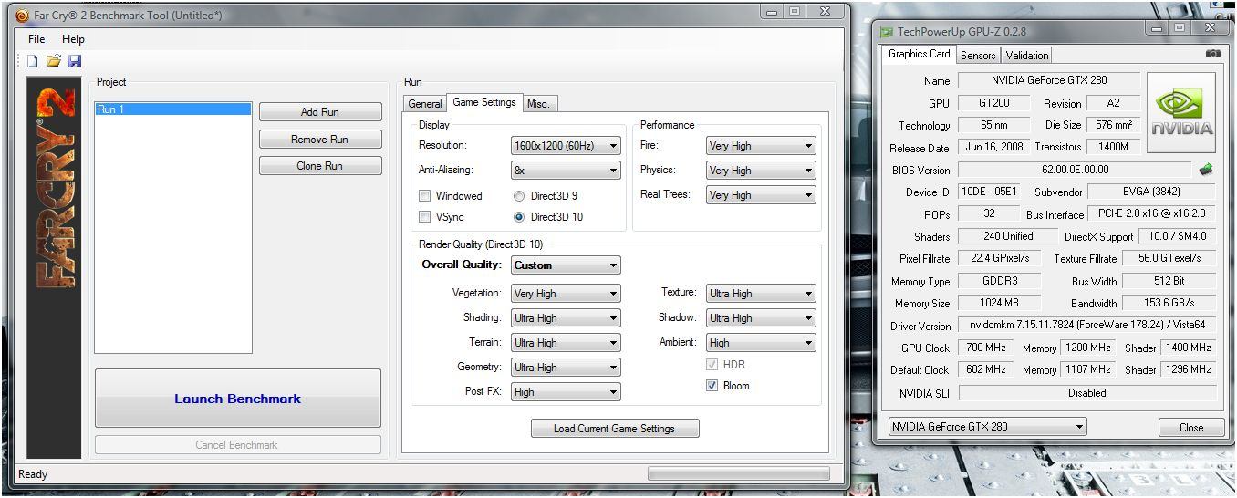The width and height of the screenshot is (1237, 498).
Task: Enable the Windowed checkbox
Action: point(424,195)
